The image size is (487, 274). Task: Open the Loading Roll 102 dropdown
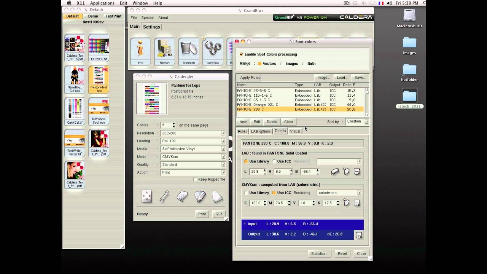[193, 141]
